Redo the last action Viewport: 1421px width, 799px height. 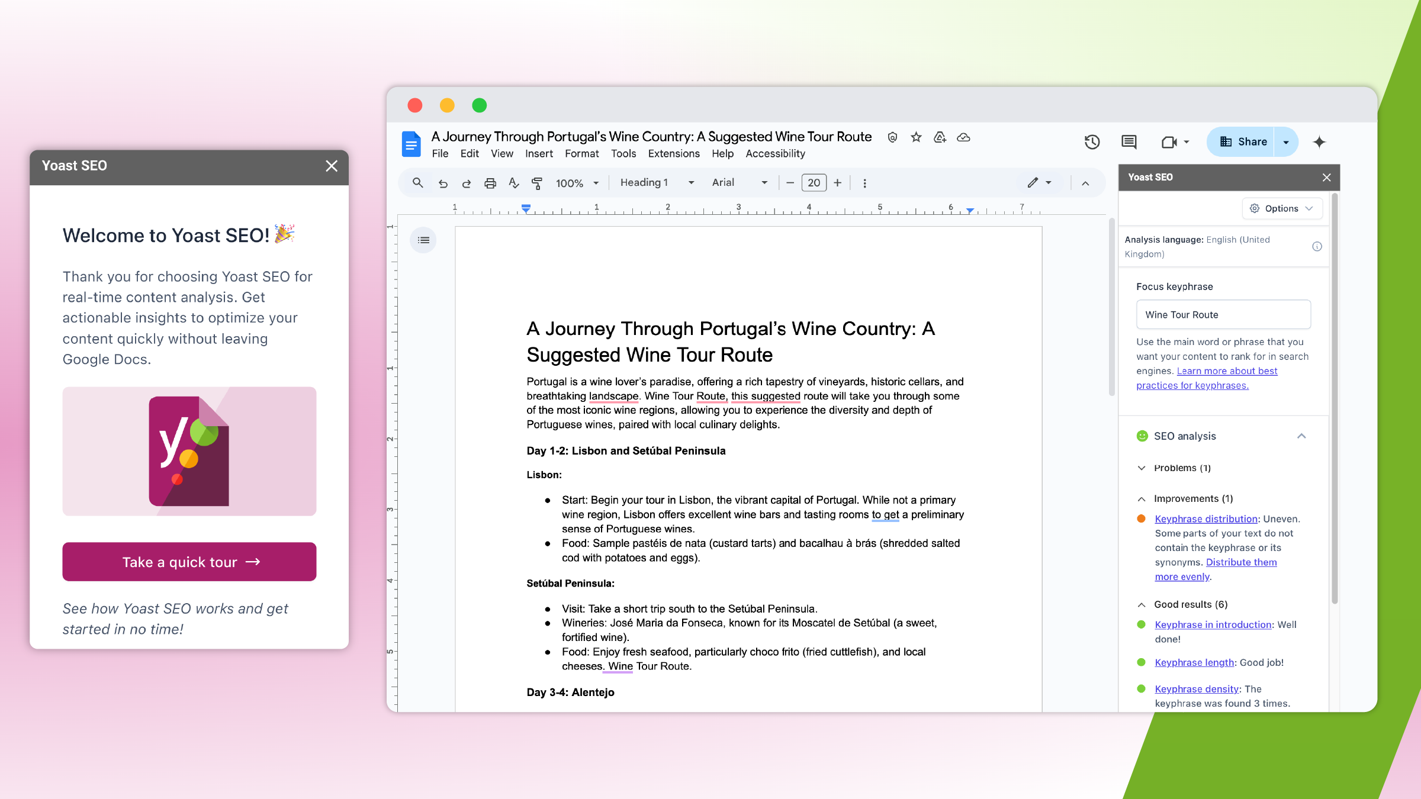pos(467,183)
